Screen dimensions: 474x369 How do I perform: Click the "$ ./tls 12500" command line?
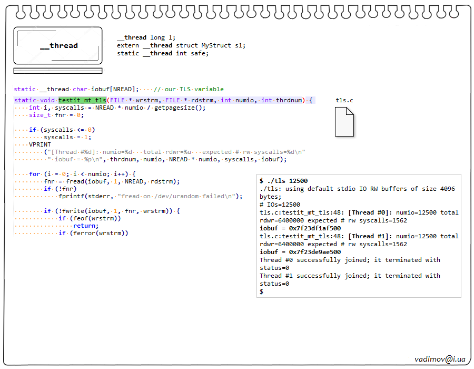click(283, 181)
